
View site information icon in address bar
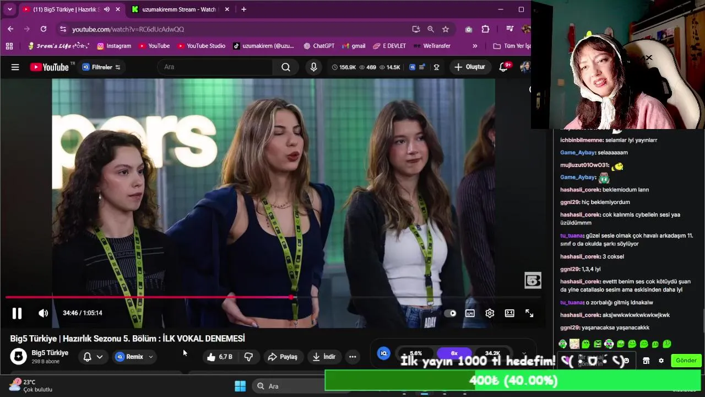pyautogui.click(x=63, y=29)
